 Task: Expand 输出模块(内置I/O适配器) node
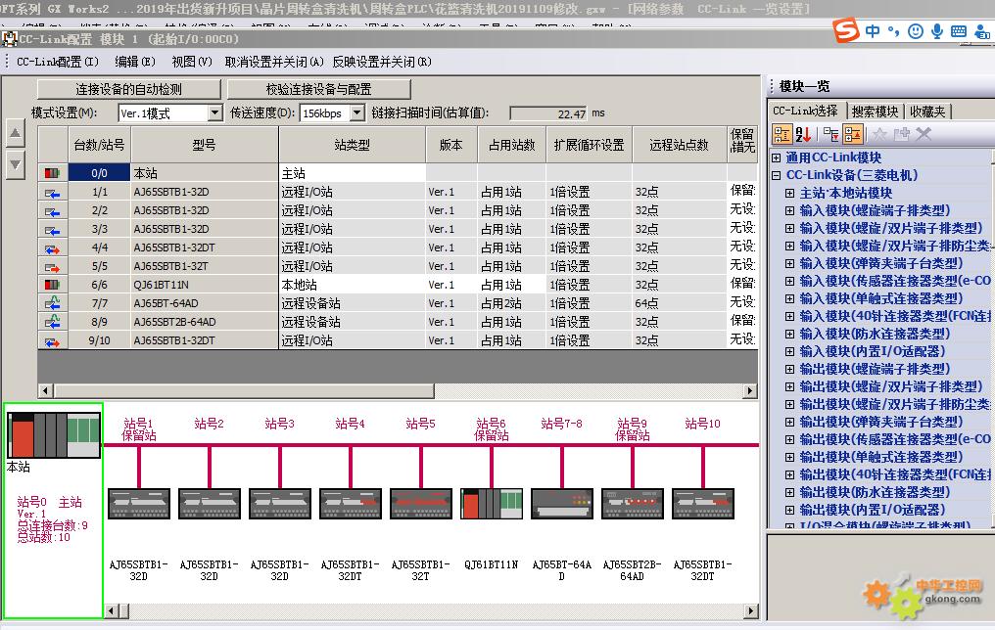pos(789,510)
